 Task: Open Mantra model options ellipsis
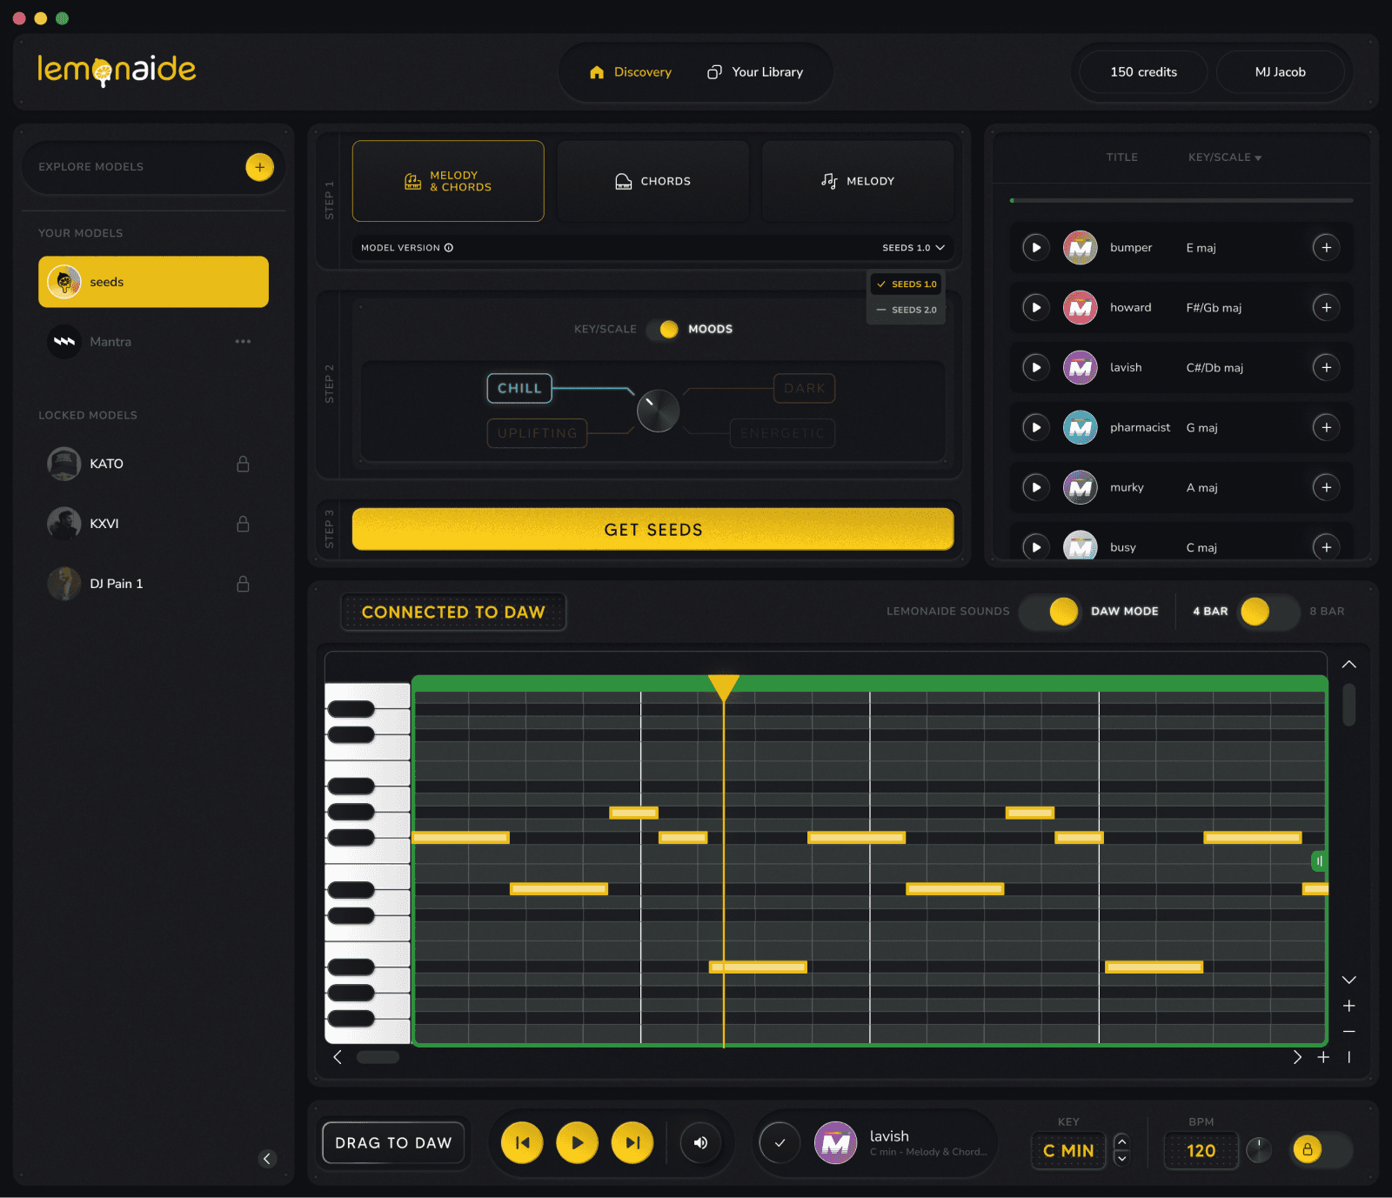point(243,342)
